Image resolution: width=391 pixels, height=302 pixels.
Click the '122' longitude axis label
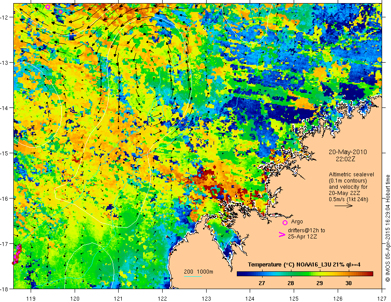(x=163, y=298)
